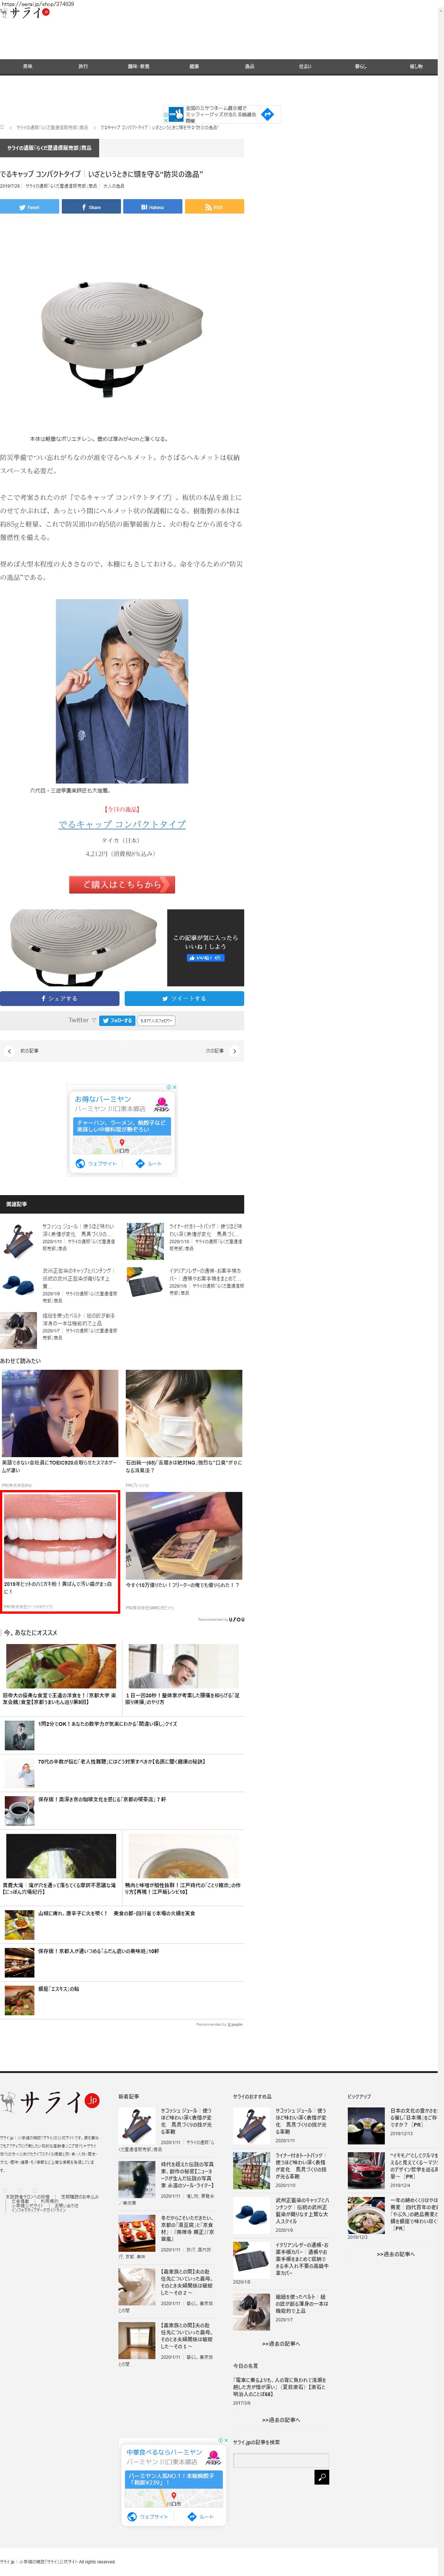The height and width of the screenshot is (2576, 444).
Task: Open the related article with the belt thumbnail
Action: [19, 1329]
